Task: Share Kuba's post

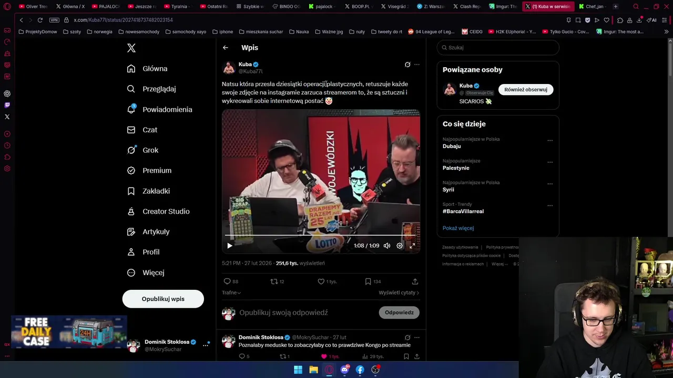Action: [x=415, y=281]
